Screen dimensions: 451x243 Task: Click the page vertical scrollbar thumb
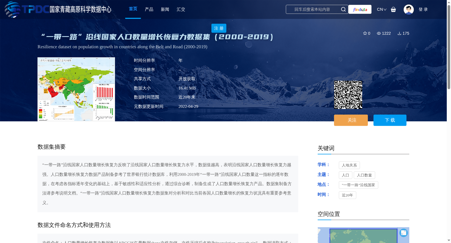[449, 47]
